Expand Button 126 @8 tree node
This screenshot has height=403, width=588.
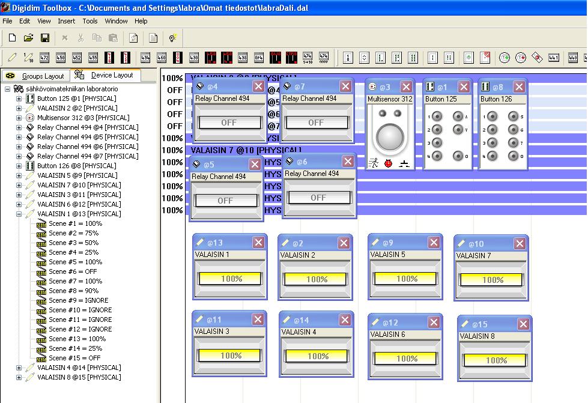(19, 166)
